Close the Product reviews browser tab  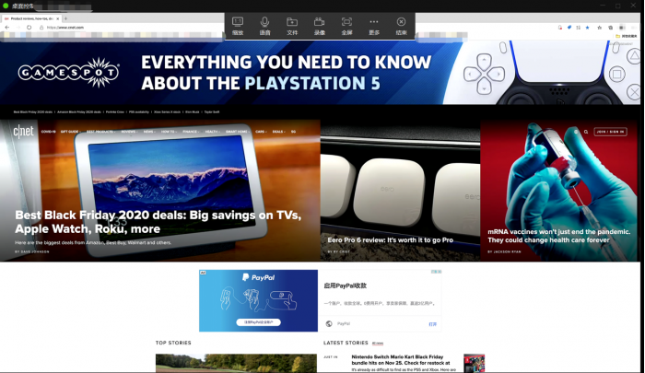pyautogui.click(x=57, y=18)
